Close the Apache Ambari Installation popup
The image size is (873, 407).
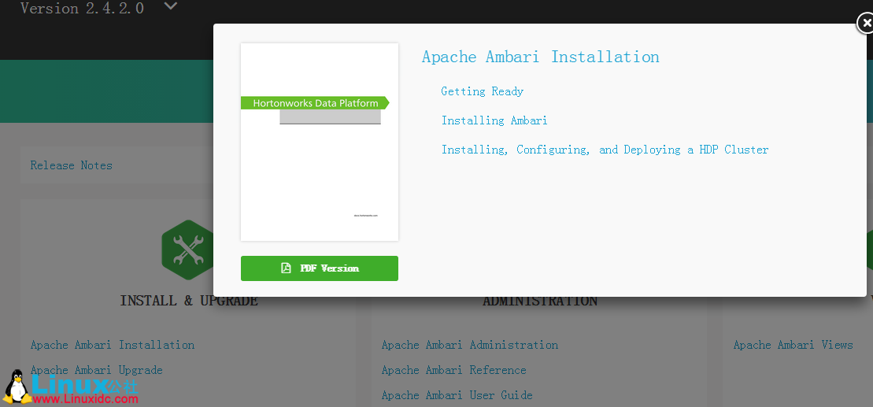[x=864, y=24]
